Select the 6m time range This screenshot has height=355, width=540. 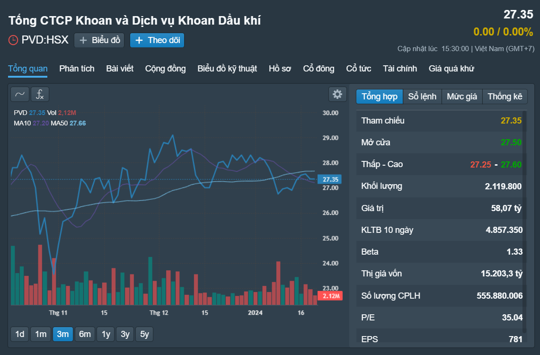pyautogui.click(x=85, y=334)
